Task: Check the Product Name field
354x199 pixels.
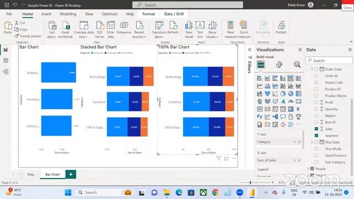Action: point(316,96)
